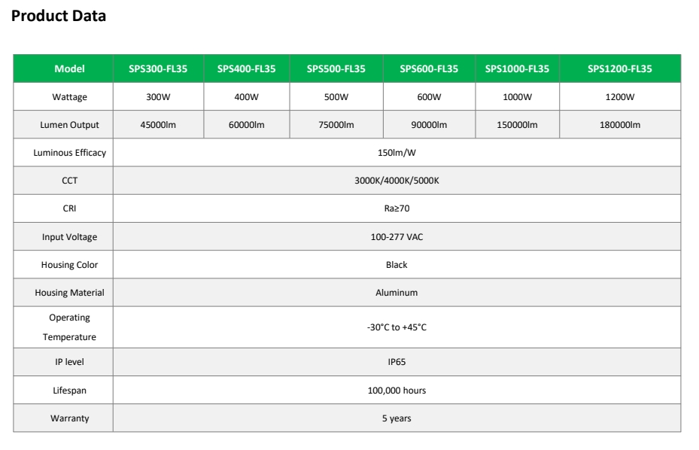Select the SPS300-FL35 column header
This screenshot has height=450, width=699.
pyautogui.click(x=158, y=68)
